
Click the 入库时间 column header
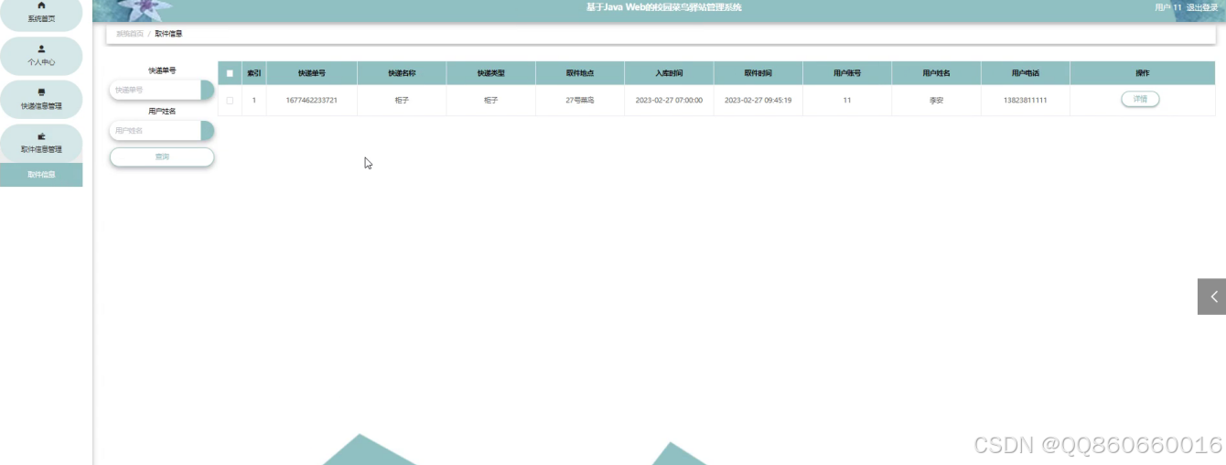[669, 73]
